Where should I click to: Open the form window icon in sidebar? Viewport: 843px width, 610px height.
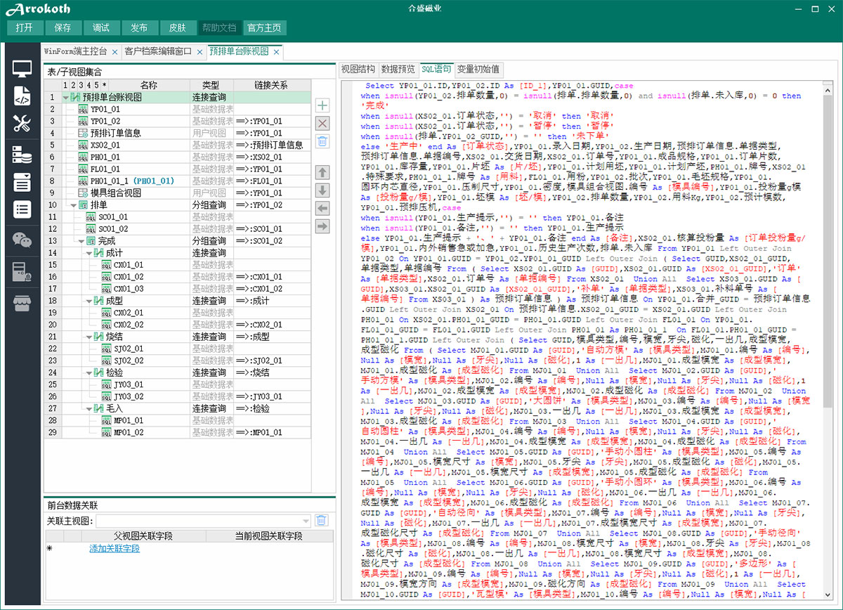point(22,182)
